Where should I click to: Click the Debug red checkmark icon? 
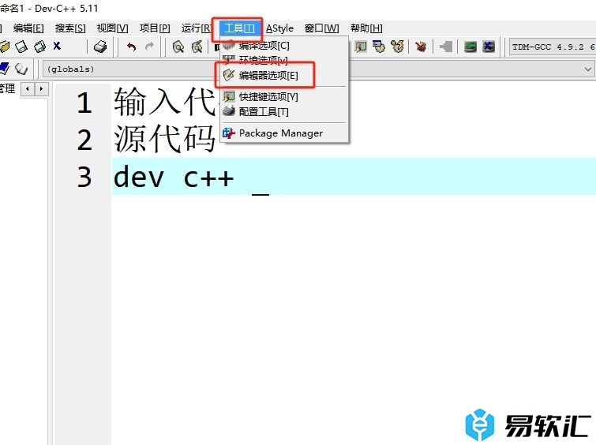point(421,47)
